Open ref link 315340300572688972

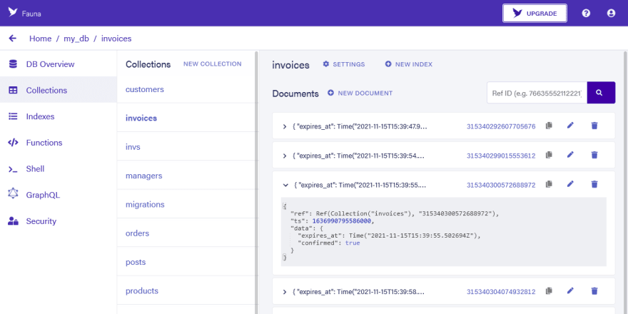pyautogui.click(x=501, y=185)
